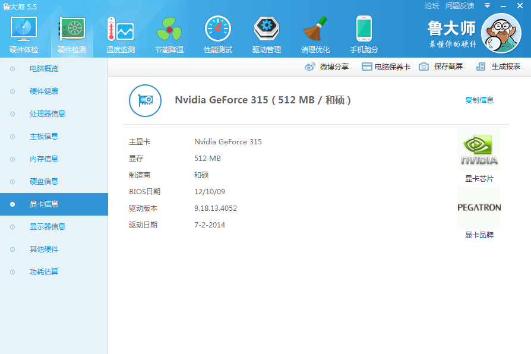Click the 问题反馈 feedback link
Viewport: 531px width, 354px height.
tap(460, 6)
